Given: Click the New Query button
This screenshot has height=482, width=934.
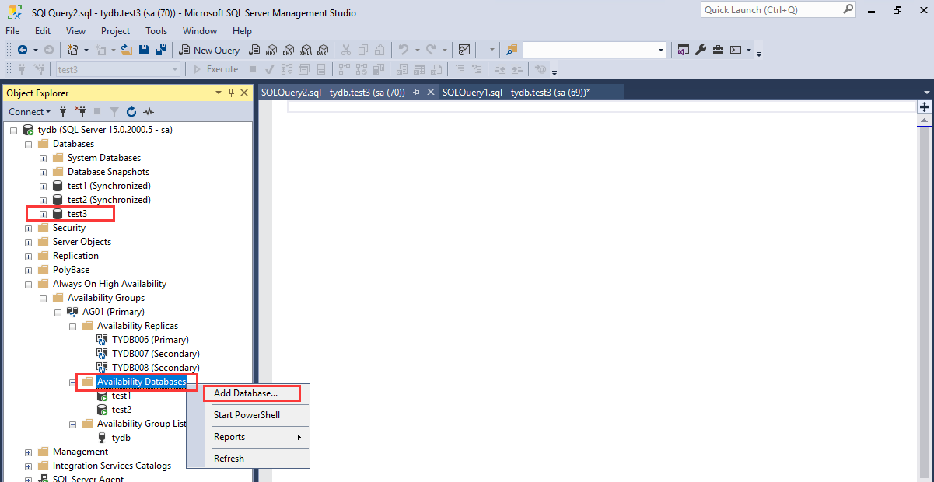Looking at the screenshot, I should click(x=210, y=50).
